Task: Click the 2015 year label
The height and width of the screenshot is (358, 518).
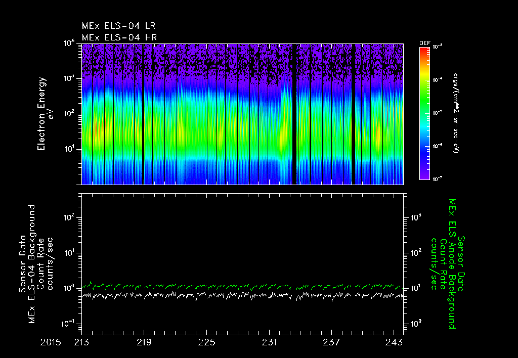Action: click(51, 342)
